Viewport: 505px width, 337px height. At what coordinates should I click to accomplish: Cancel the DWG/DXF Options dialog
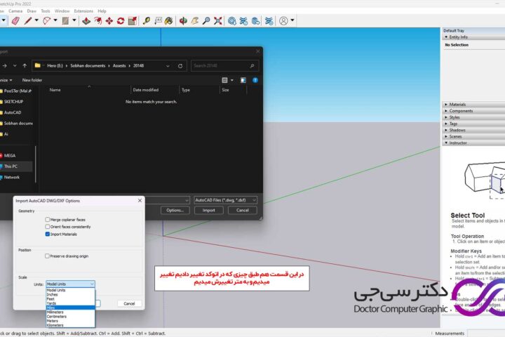tap(129, 303)
